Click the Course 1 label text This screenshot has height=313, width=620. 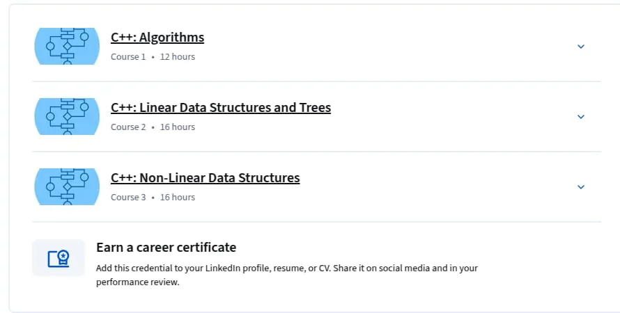[128, 57]
